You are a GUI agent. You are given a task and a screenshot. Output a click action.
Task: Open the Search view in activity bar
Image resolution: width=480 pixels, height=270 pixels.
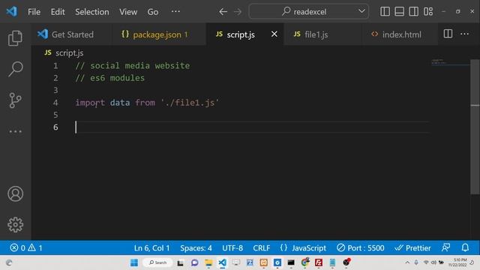pyautogui.click(x=15, y=69)
